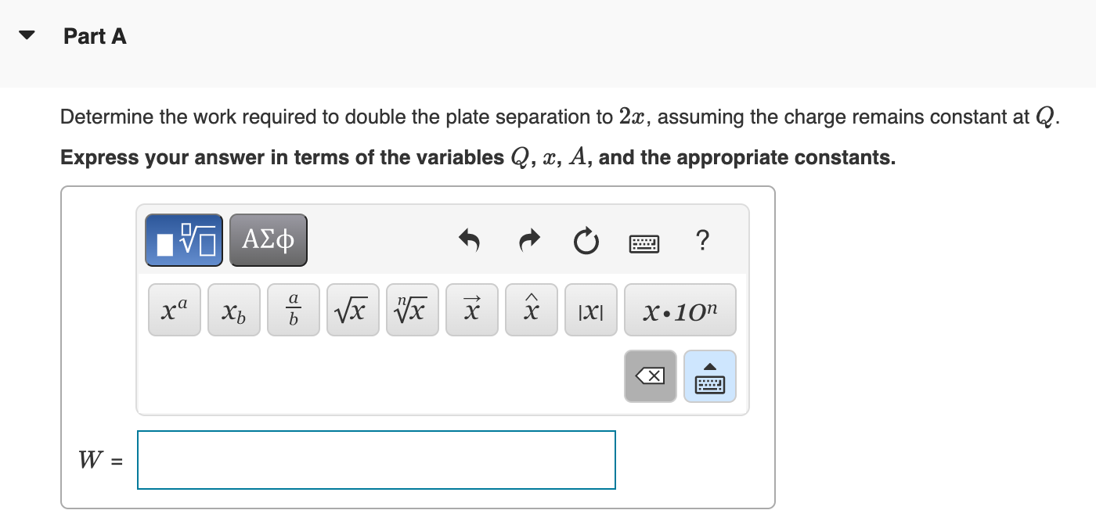Reset the equation editor input
The width and height of the screenshot is (1096, 521).
point(586,241)
